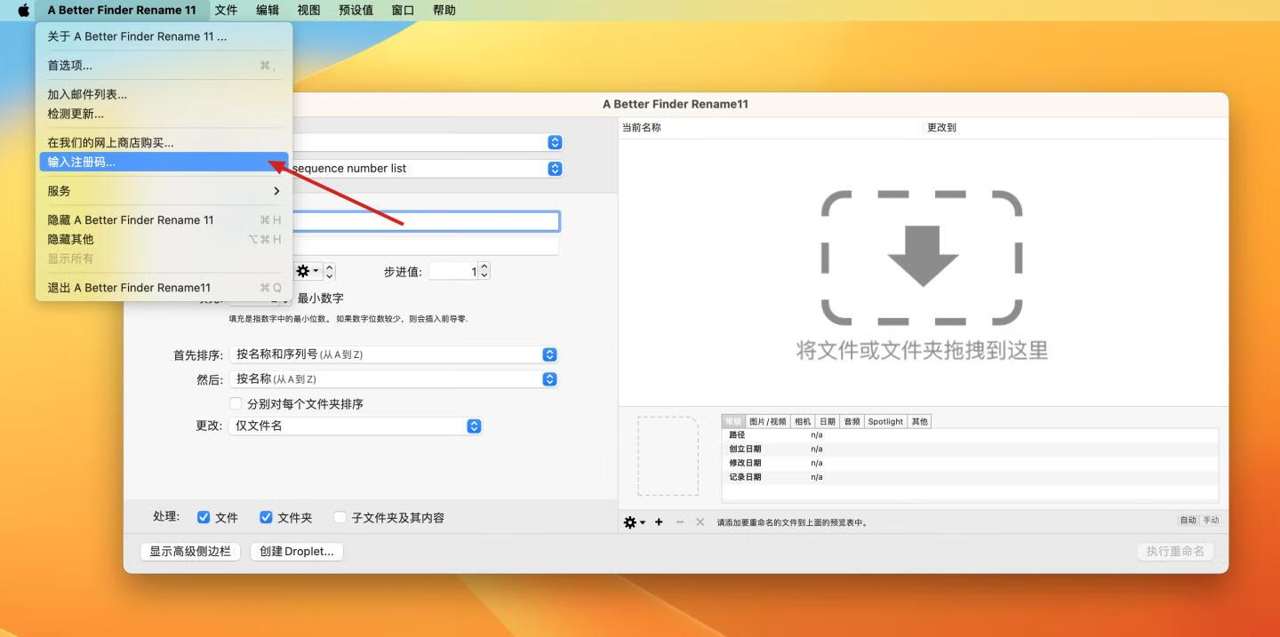Click 创建 Droplet... button
Screen dimensions: 1280x637
coord(297,551)
